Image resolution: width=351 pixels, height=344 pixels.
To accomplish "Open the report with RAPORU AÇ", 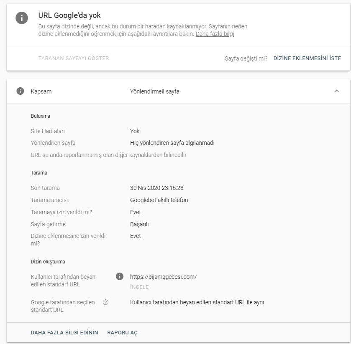I will (123, 333).
